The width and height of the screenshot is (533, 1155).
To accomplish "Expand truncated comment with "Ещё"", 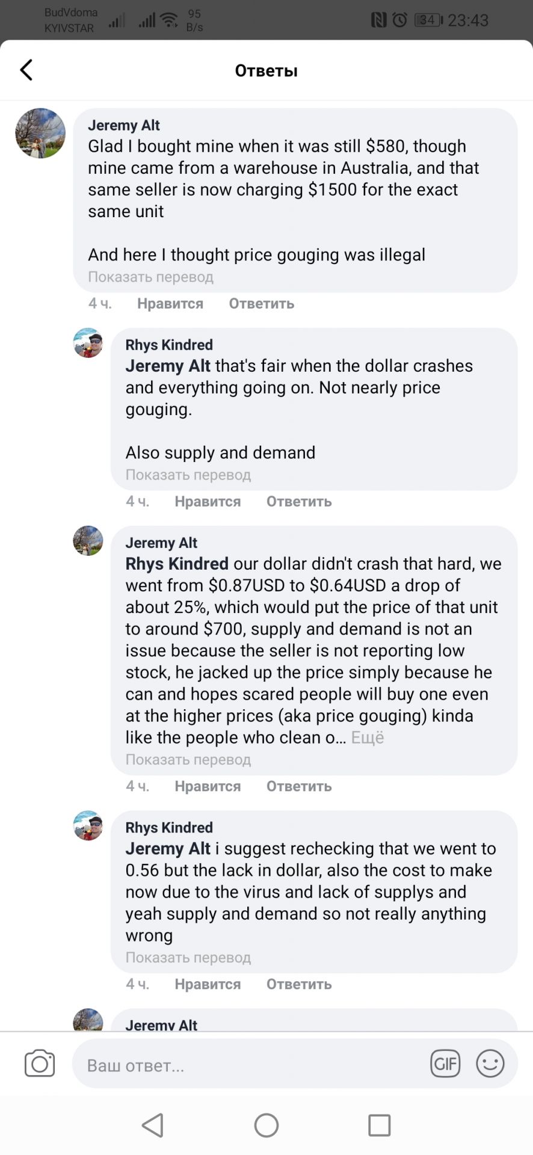I will click(367, 738).
